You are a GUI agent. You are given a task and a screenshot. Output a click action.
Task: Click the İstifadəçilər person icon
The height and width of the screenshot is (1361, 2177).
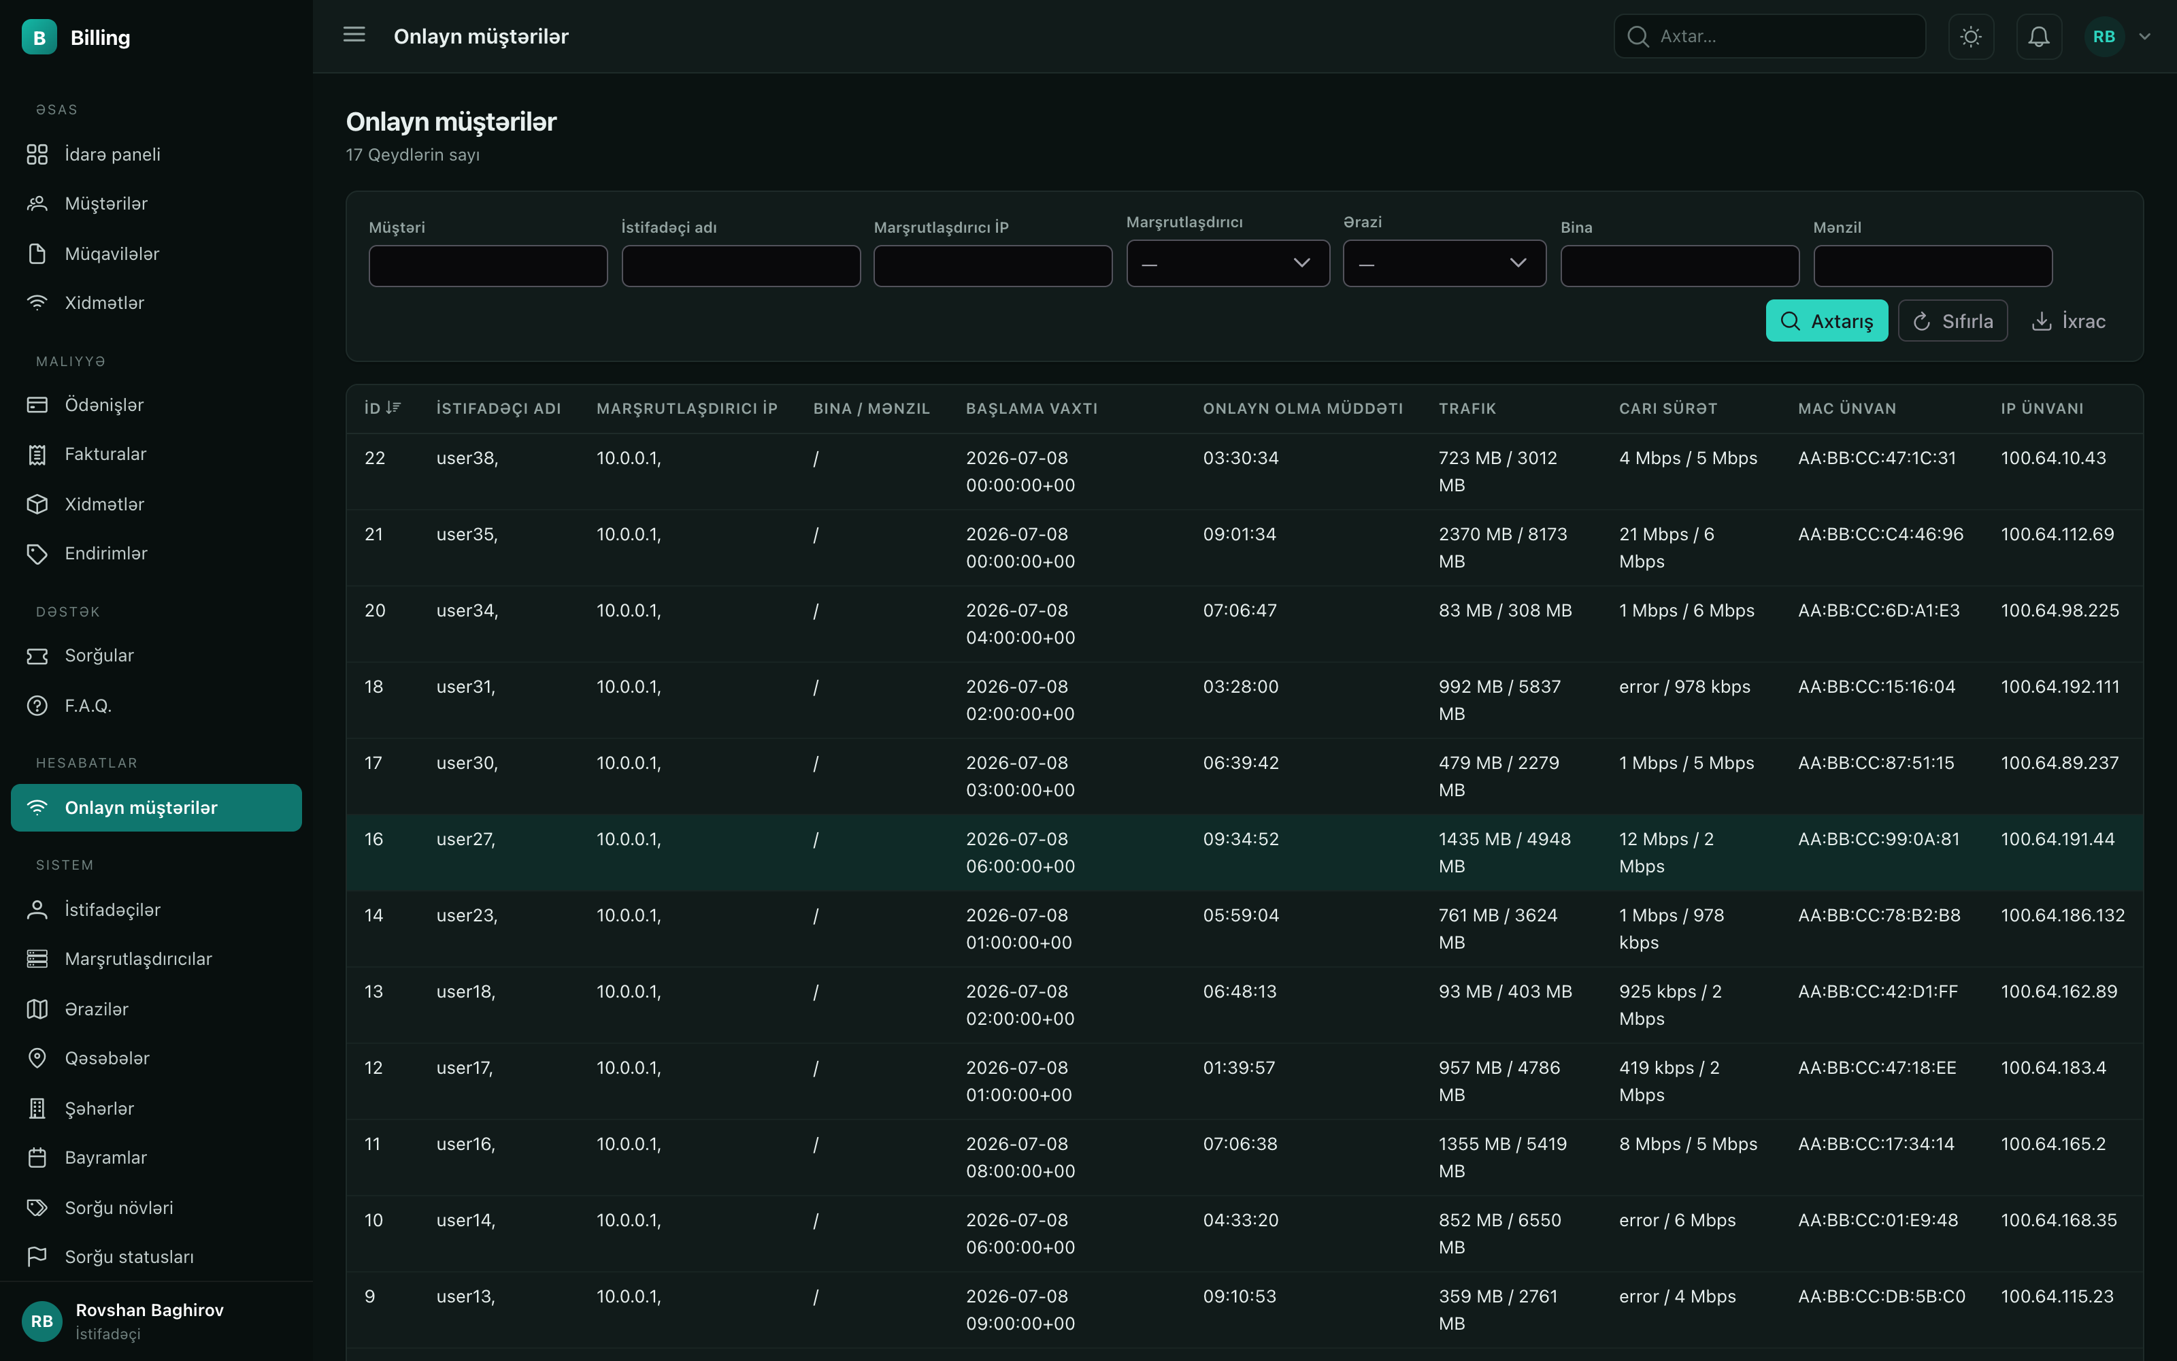click(x=37, y=910)
